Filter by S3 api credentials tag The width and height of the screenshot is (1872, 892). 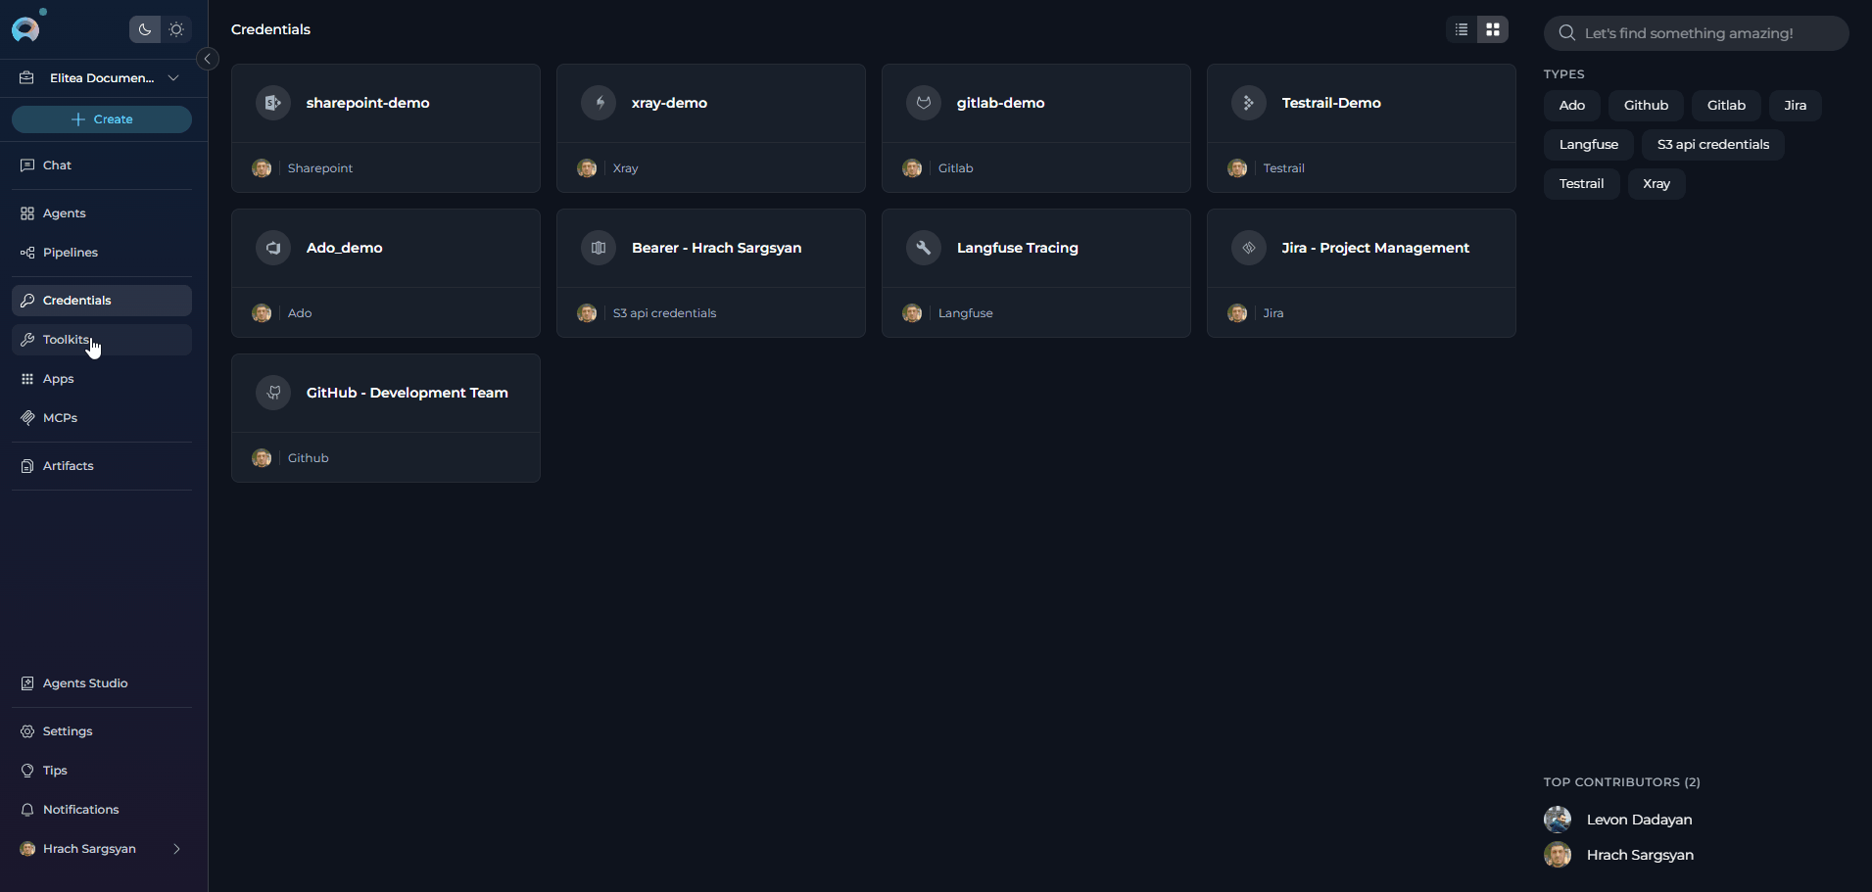coord(1713,145)
